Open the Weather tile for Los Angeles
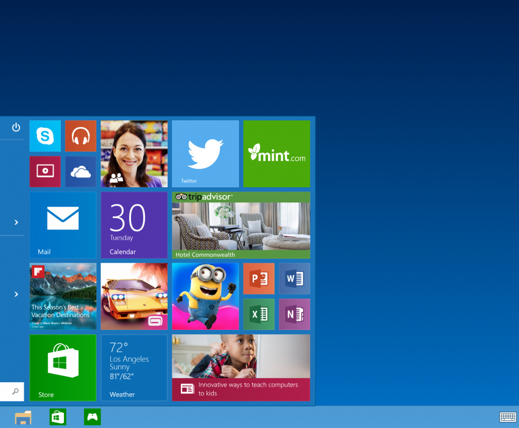Image resolution: width=519 pixels, height=428 pixels. 134,368
